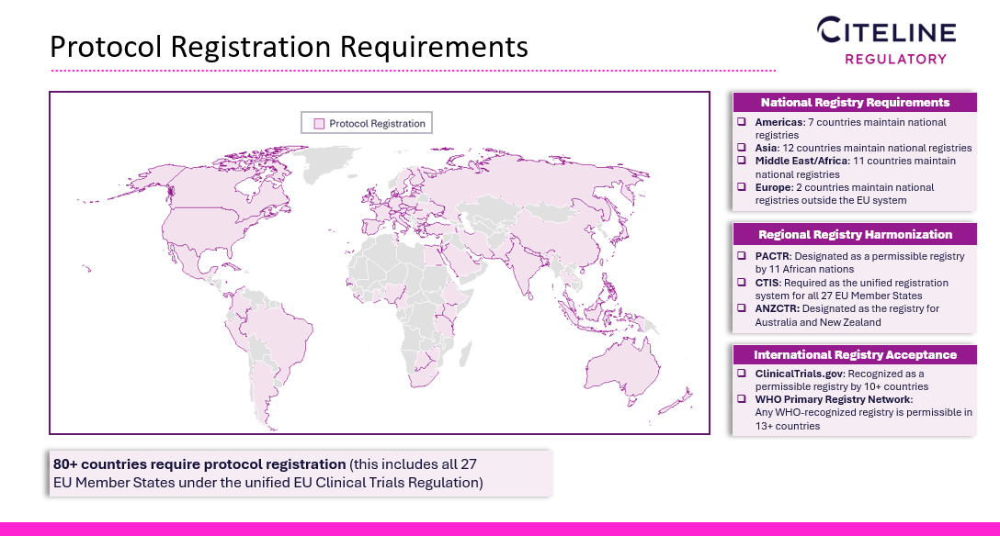Click the Protocol Registration legend label

tap(377, 124)
